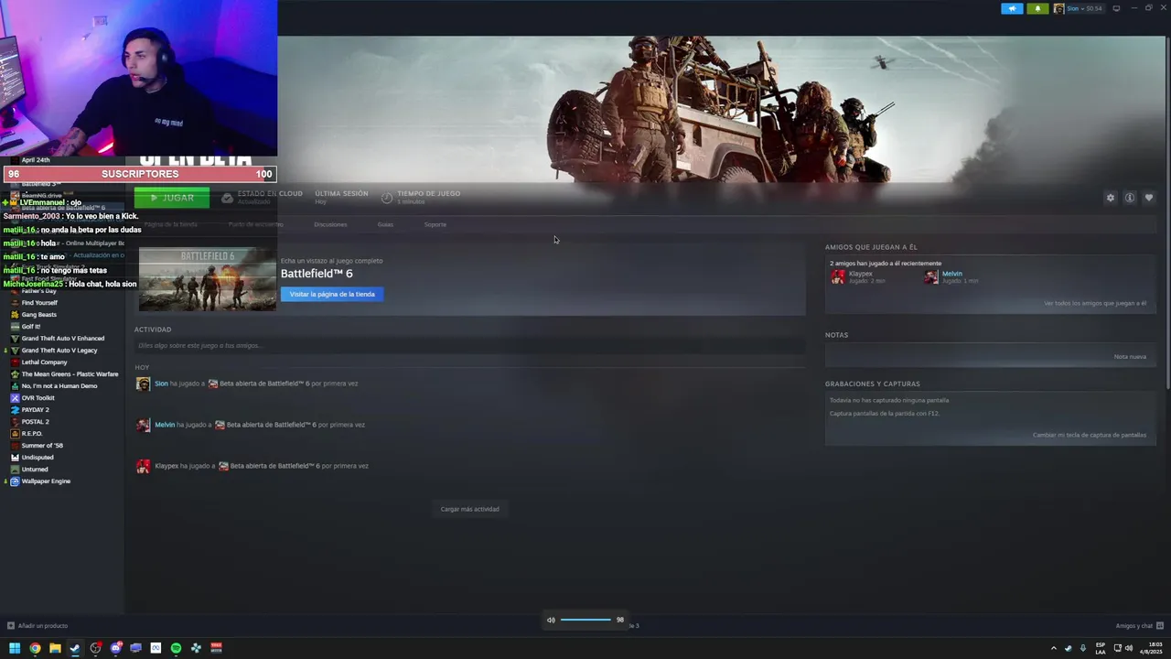The width and height of the screenshot is (1171, 659).
Task: Select Lethal Company in library
Action: (x=45, y=362)
